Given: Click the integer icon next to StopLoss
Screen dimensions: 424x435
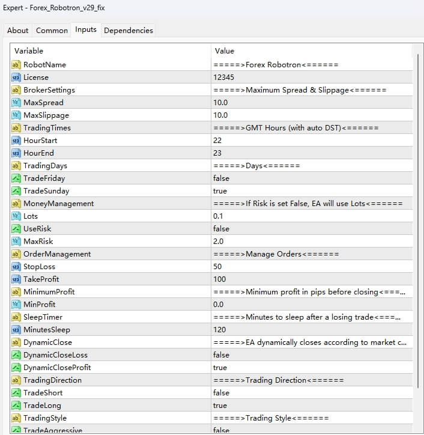Looking at the screenshot, I should (x=16, y=267).
